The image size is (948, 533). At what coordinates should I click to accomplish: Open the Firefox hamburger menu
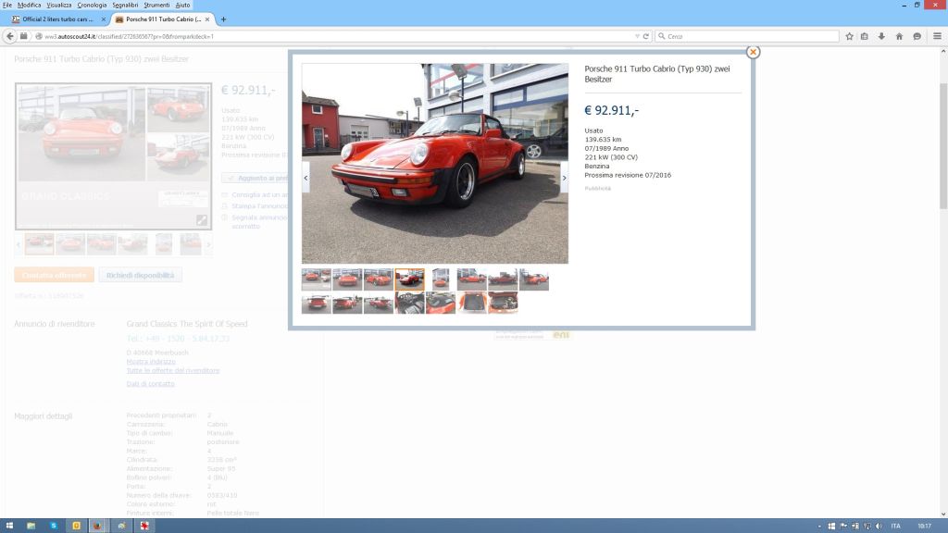point(937,36)
